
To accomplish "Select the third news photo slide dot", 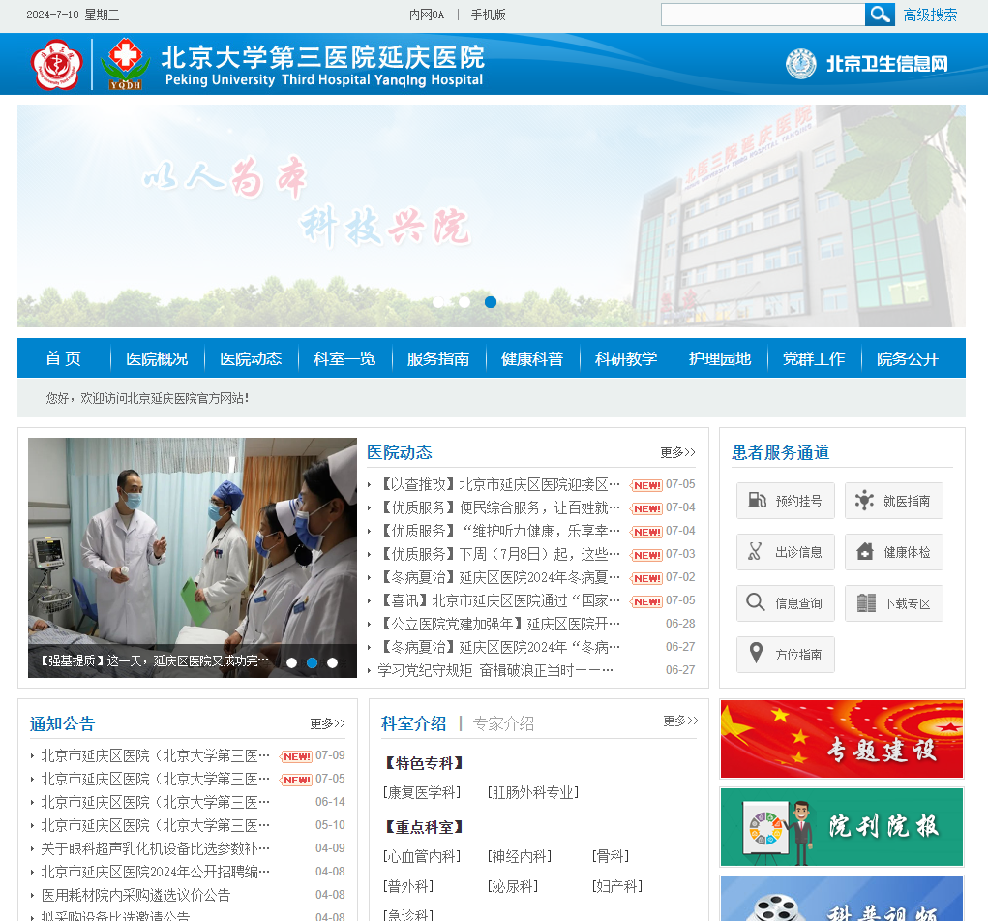I will tap(332, 663).
